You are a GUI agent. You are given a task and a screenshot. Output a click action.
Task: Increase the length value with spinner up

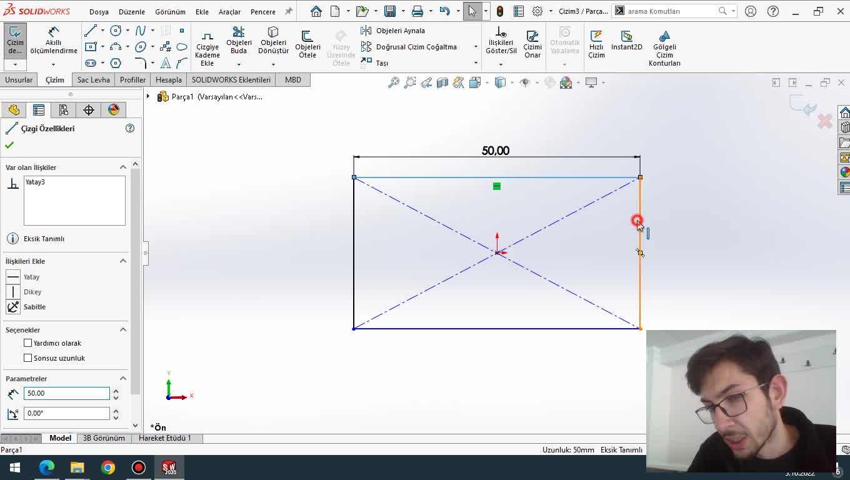116,390
